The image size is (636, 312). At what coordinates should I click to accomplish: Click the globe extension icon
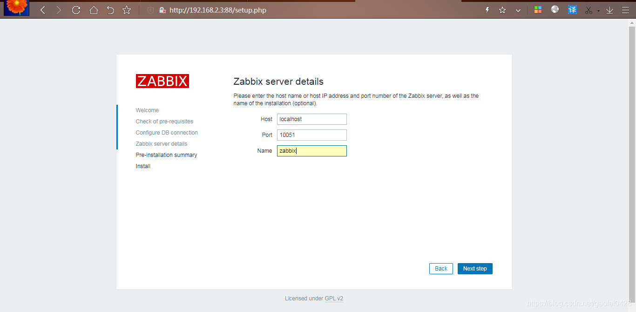555,9
